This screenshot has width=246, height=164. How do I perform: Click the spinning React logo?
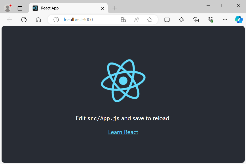(x=123, y=81)
